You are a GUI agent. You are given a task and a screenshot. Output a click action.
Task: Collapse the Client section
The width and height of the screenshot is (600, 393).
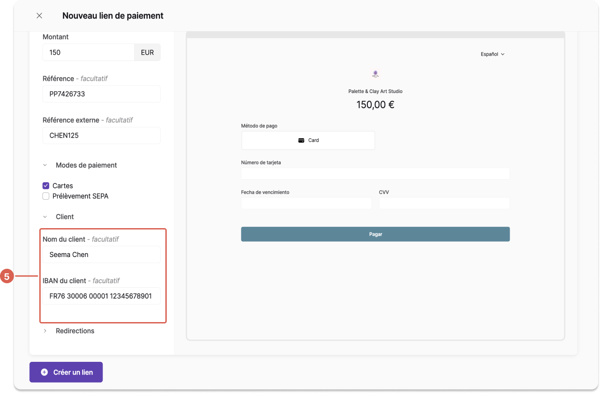(x=45, y=217)
